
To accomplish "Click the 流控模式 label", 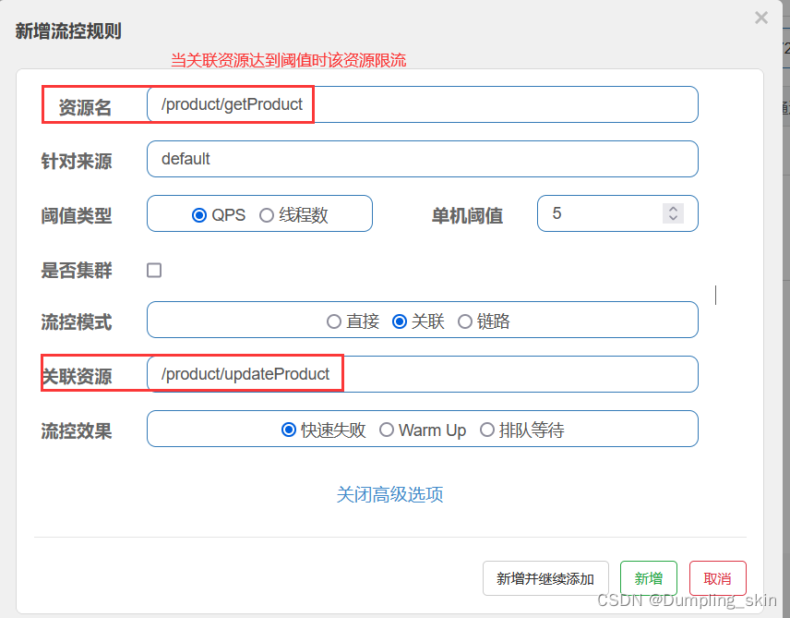I will point(76,322).
